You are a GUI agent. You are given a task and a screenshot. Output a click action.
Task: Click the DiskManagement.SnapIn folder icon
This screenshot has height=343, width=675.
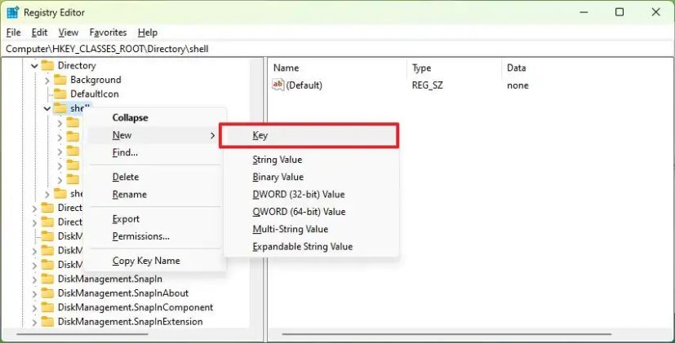pos(47,279)
